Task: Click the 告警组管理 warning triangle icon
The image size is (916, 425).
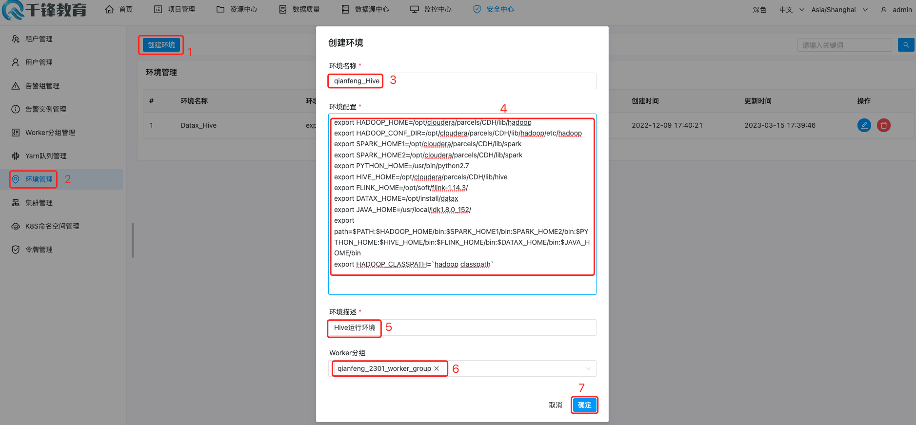Action: coord(16,86)
